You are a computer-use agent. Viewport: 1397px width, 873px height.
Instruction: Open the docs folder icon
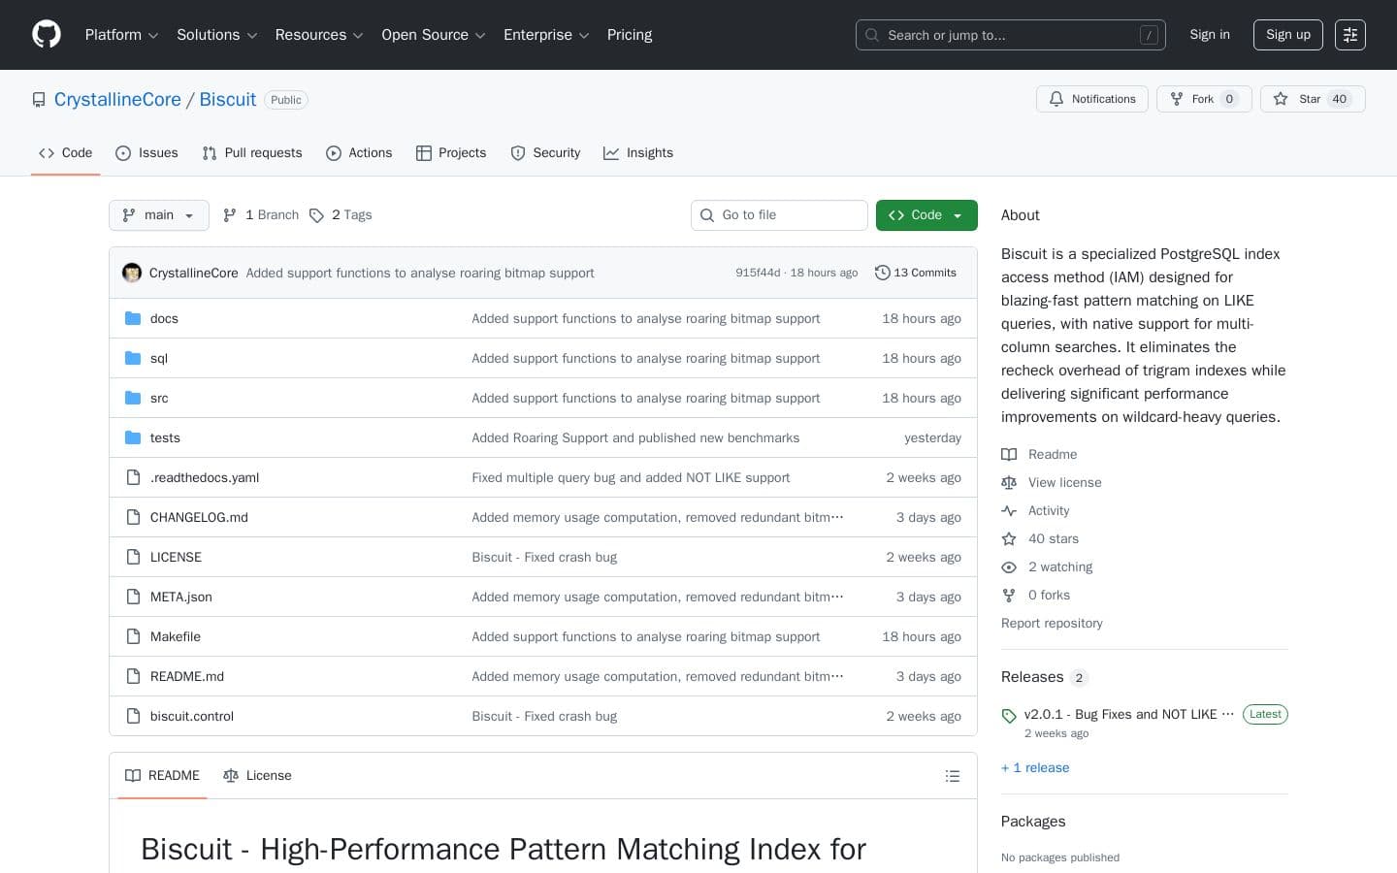click(x=133, y=318)
